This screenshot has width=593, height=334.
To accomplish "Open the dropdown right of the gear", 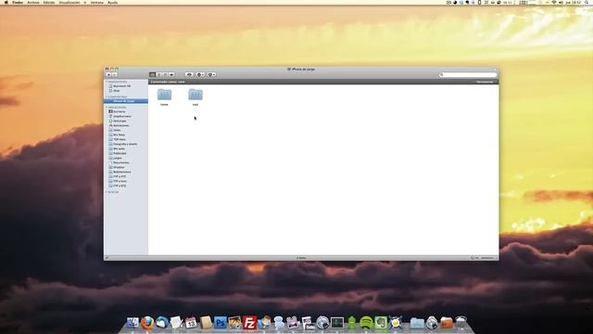I will click(211, 74).
